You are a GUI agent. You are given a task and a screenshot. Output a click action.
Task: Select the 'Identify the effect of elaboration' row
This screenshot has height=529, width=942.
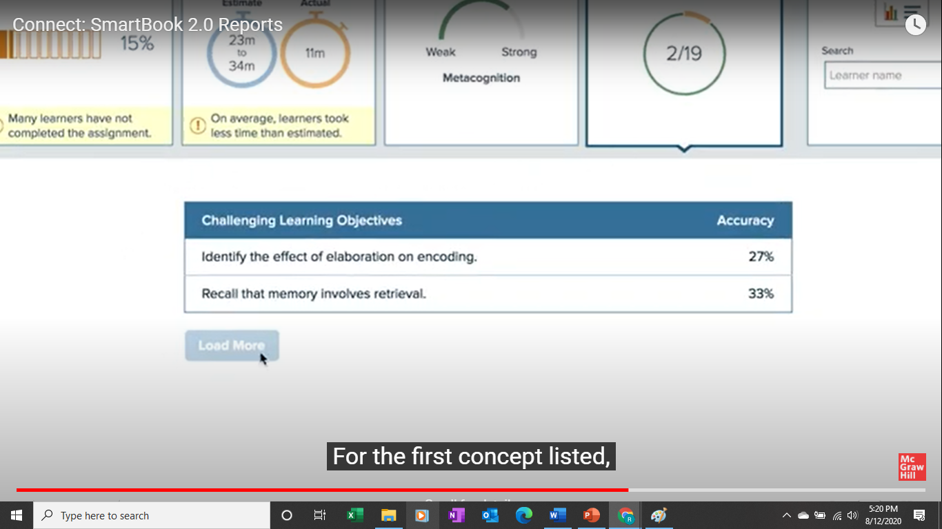[488, 257]
